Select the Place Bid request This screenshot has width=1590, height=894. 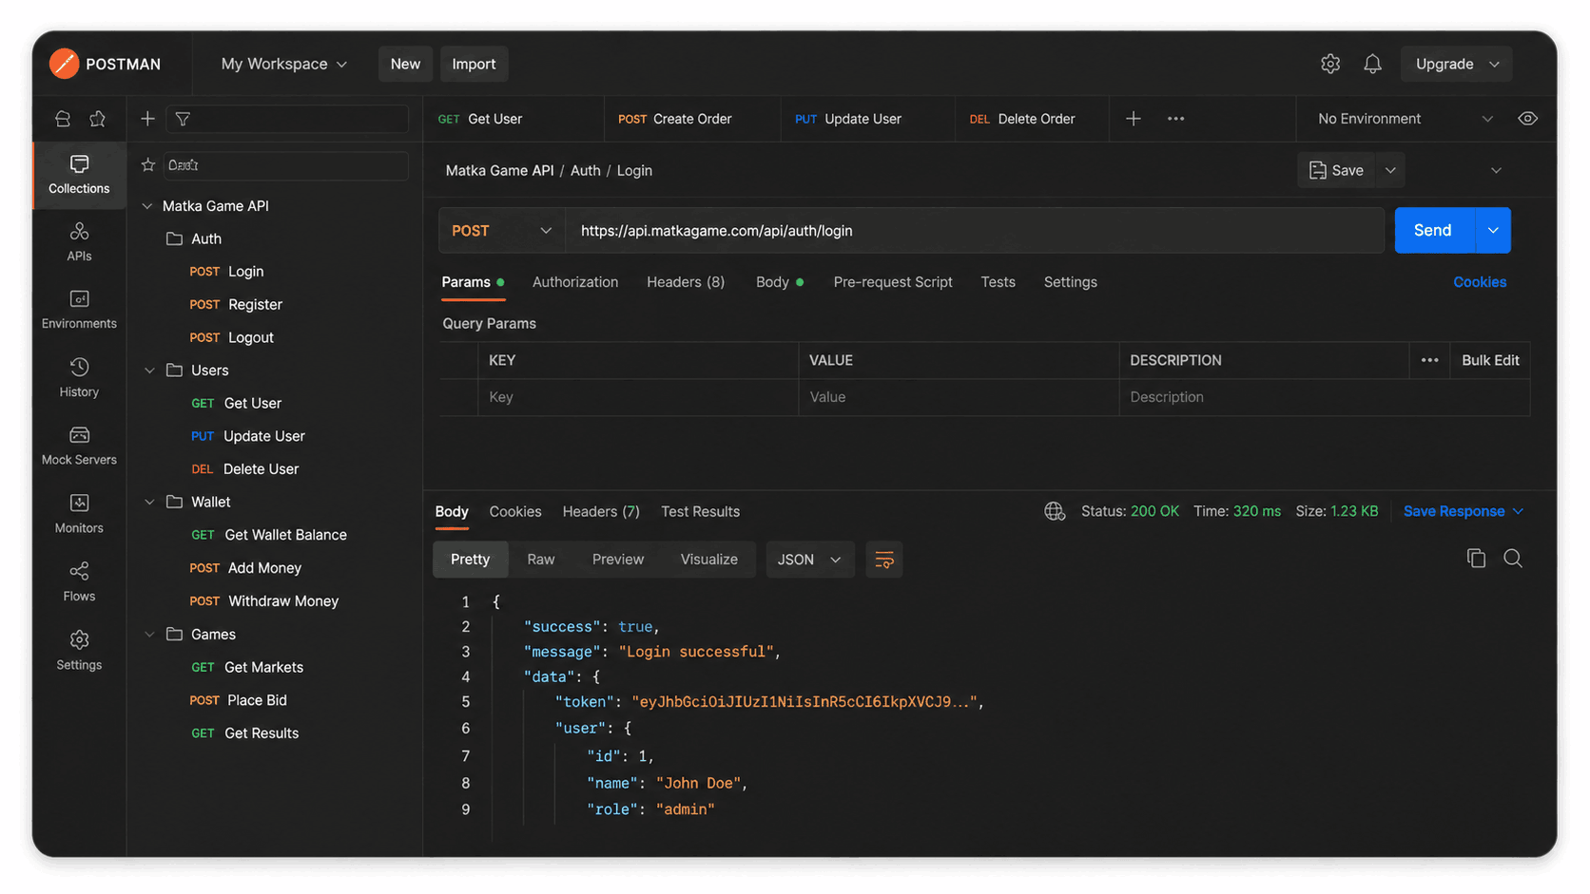239,700
